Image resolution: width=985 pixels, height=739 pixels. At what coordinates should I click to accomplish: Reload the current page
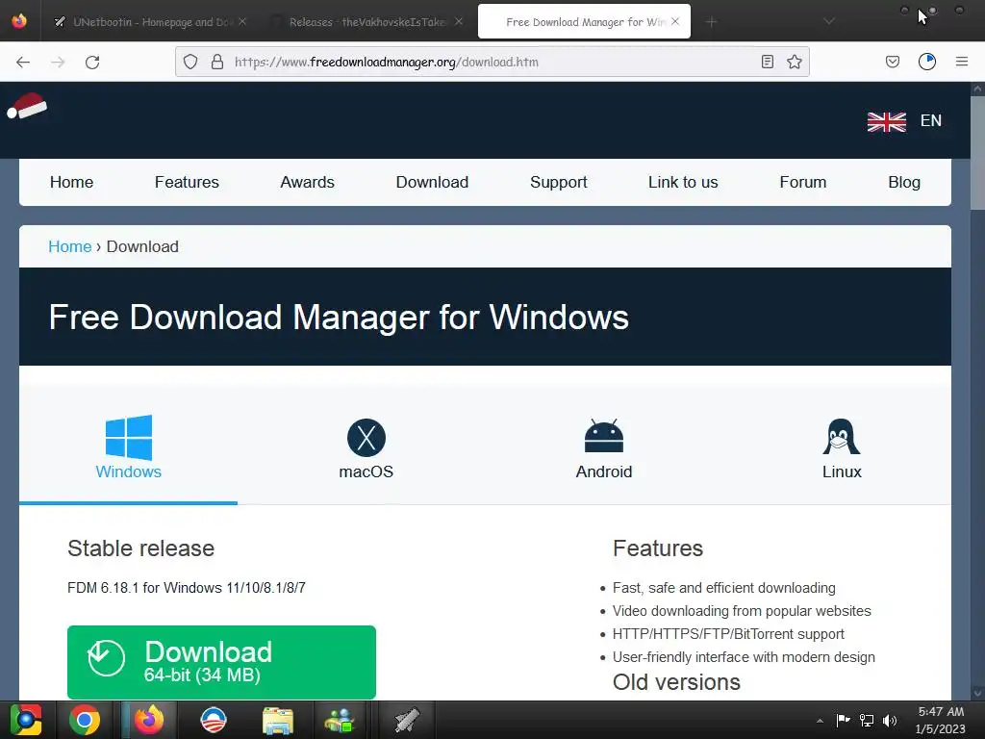(x=92, y=62)
